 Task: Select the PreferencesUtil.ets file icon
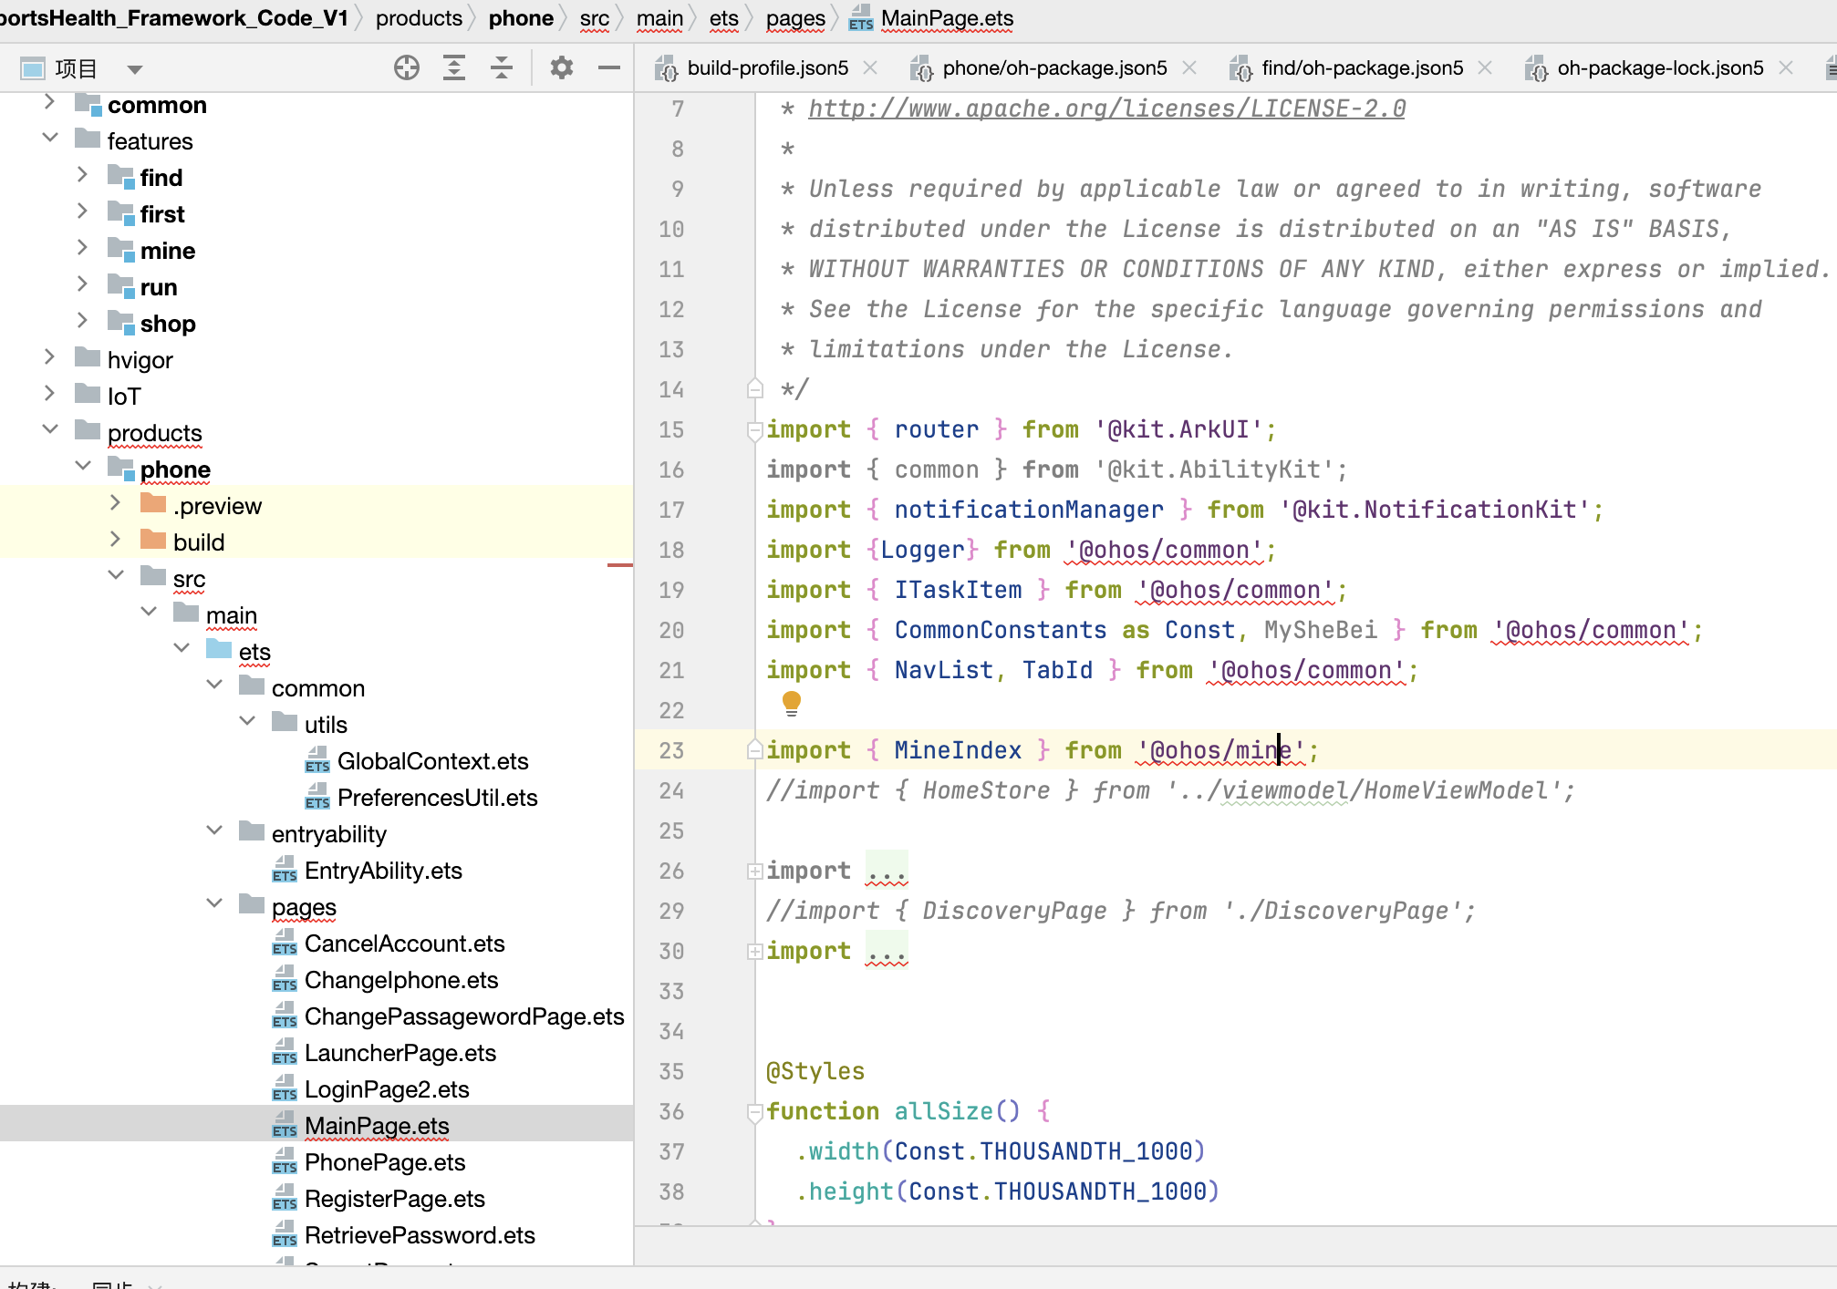[317, 797]
